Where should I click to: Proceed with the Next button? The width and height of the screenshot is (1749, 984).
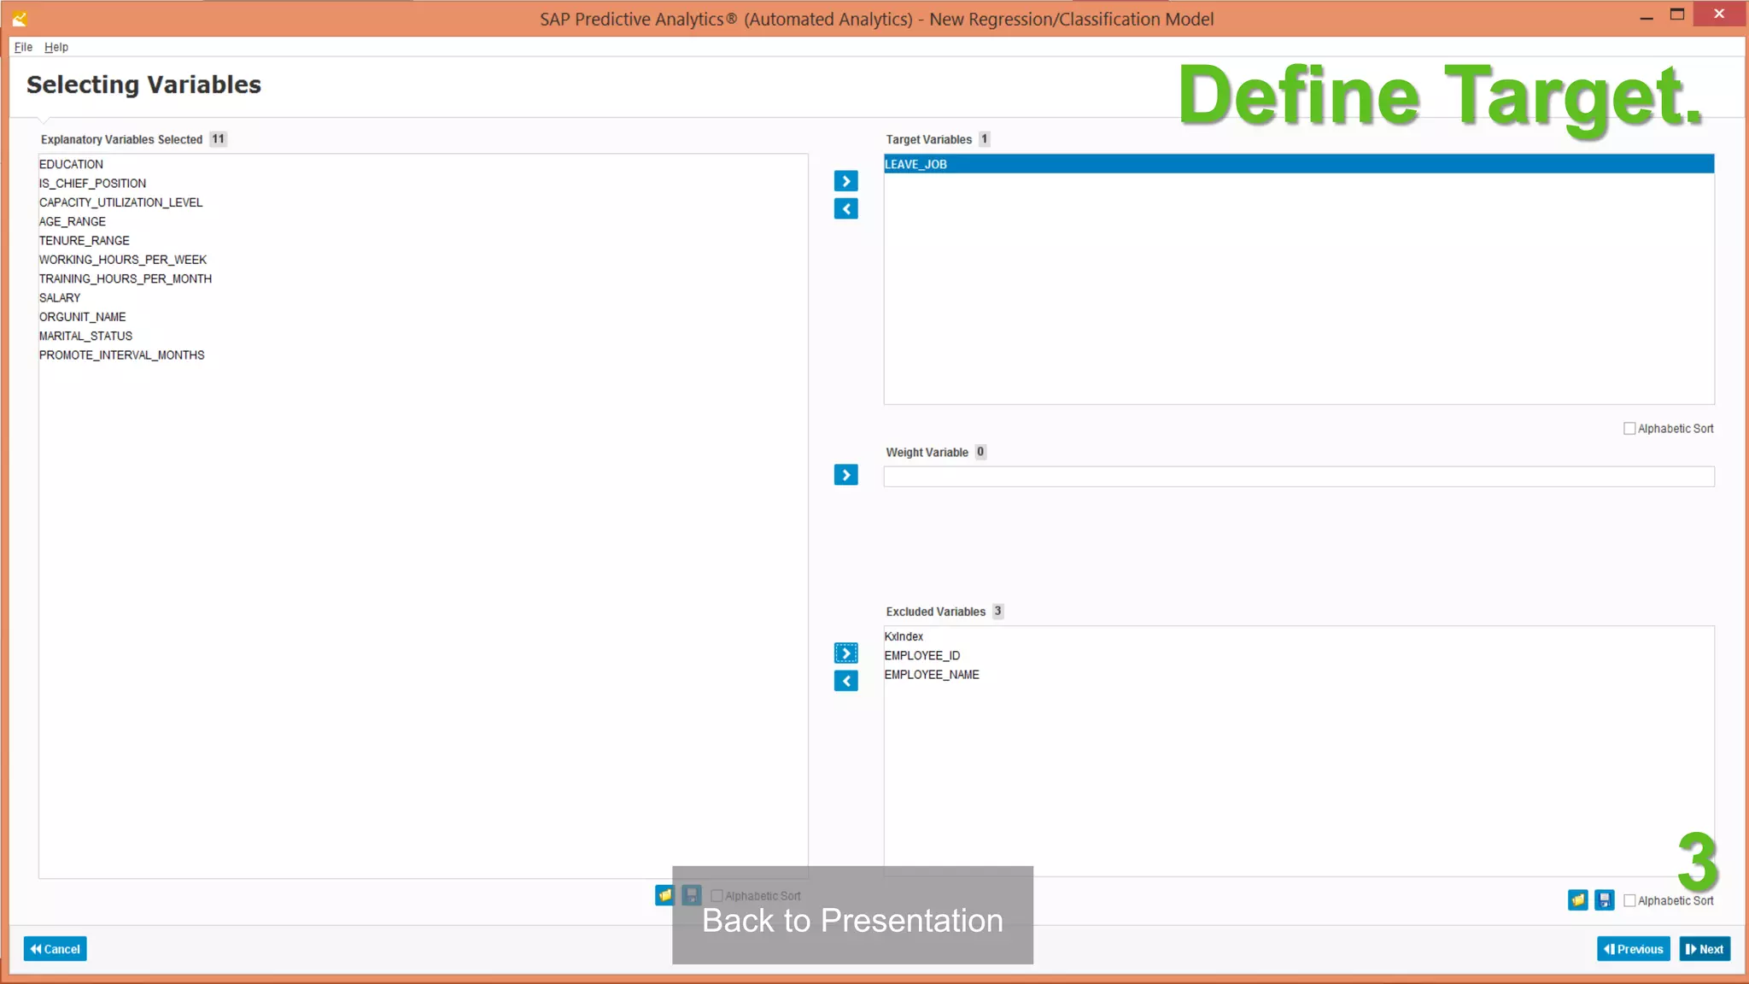click(x=1705, y=949)
